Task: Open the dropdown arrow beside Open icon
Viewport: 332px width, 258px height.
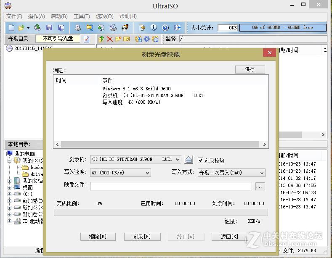Action: pos(28,28)
